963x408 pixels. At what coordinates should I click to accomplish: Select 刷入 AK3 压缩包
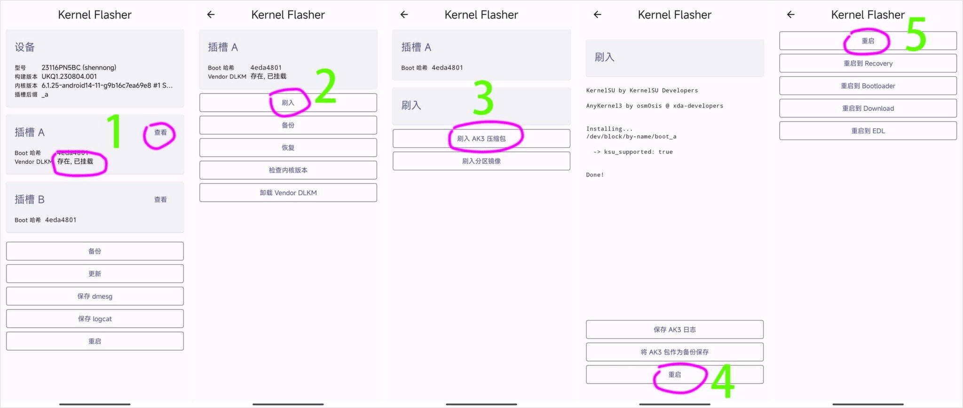(x=481, y=138)
